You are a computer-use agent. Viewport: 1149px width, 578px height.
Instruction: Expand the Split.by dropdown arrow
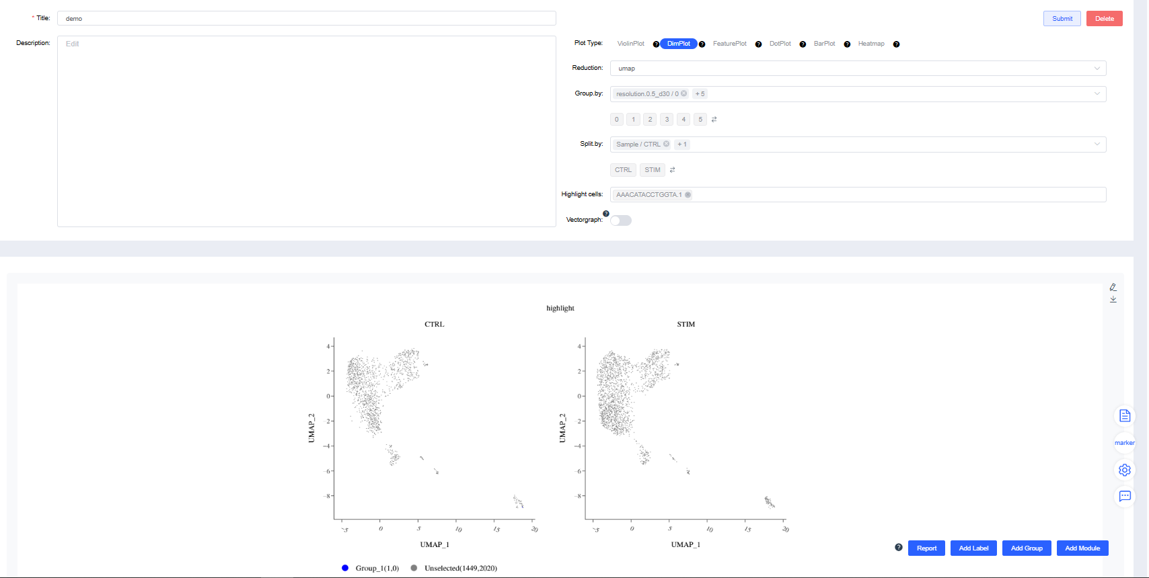click(1097, 144)
